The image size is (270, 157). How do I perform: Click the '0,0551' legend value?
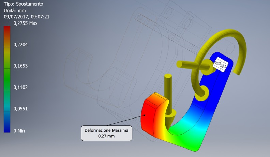[x=20, y=109]
